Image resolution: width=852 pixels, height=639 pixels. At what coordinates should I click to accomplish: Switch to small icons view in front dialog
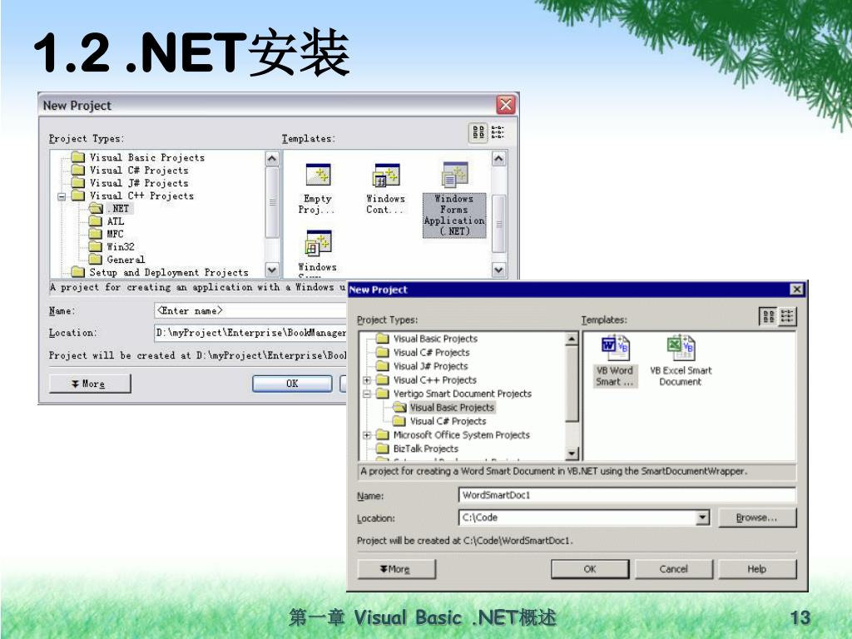click(x=787, y=316)
